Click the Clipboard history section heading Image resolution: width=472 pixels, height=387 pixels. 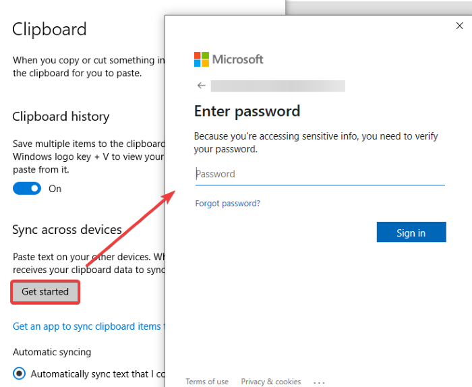(61, 117)
